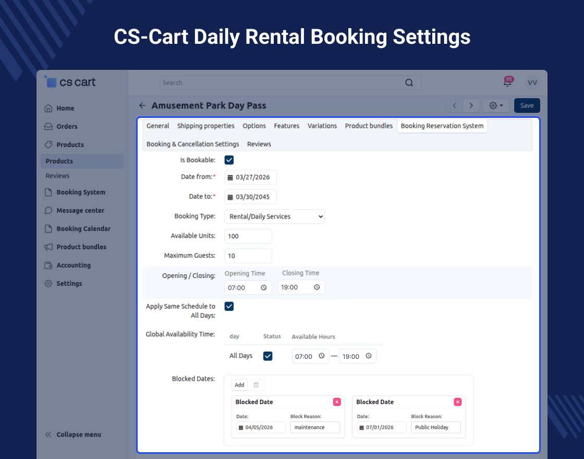Screen dimensions: 584x459
Task: Click the search magnifier icon
Action: point(409,82)
